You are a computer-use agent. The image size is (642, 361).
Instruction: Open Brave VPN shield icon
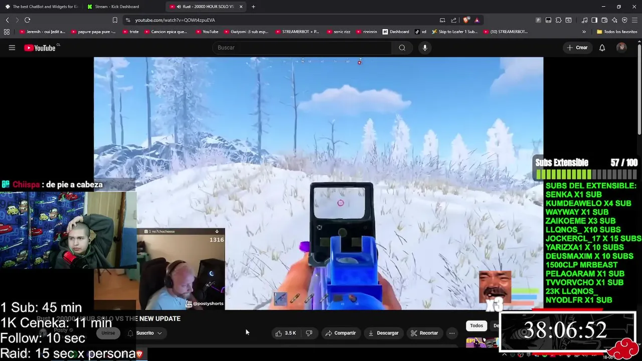[x=624, y=20]
